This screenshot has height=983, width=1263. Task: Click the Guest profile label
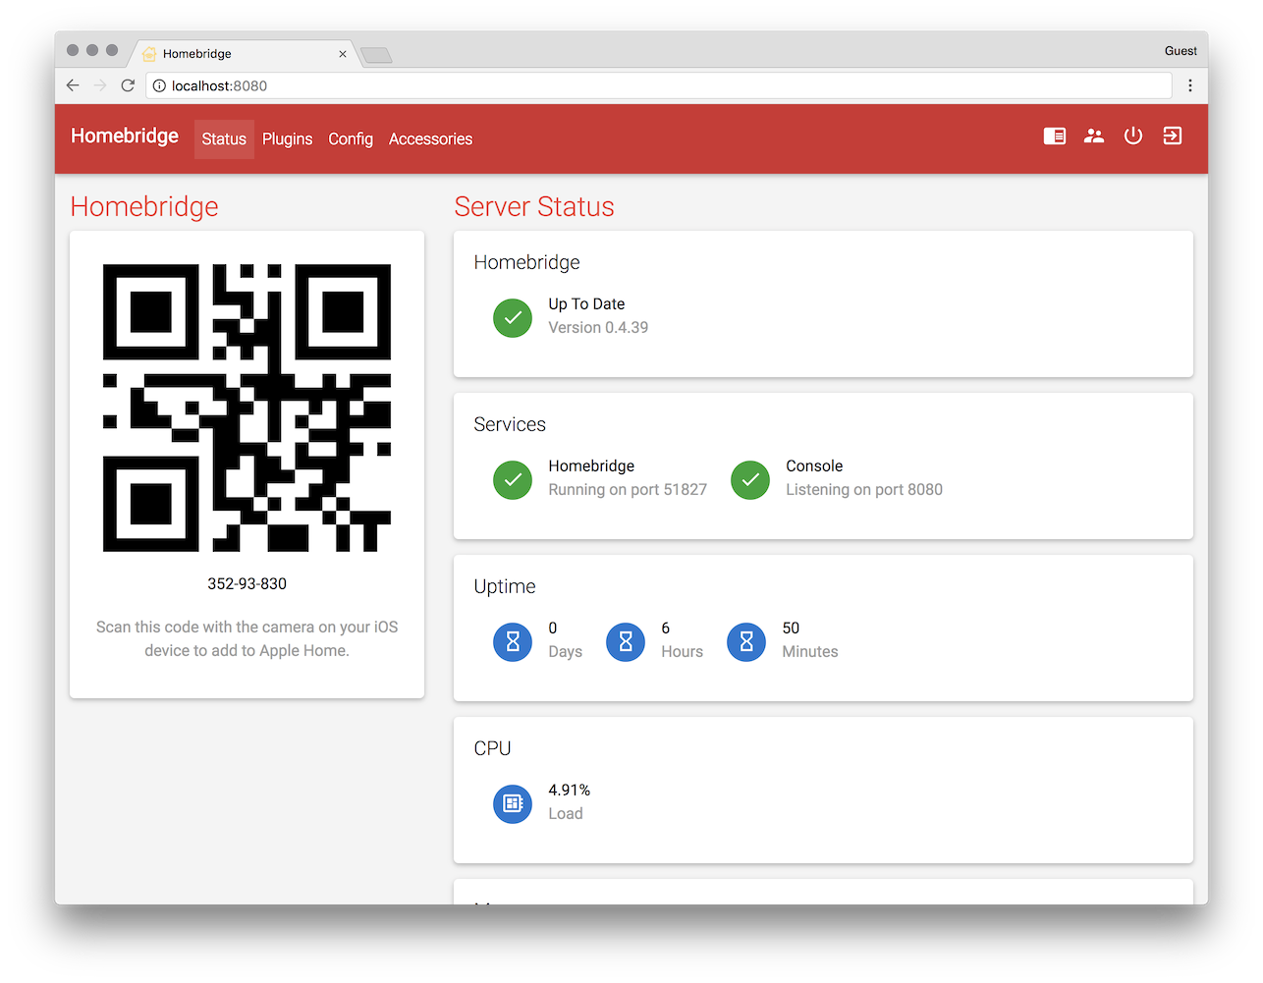coord(1181,51)
